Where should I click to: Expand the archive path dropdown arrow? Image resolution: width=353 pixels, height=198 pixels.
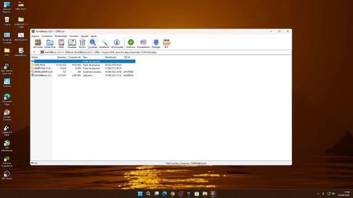point(290,52)
